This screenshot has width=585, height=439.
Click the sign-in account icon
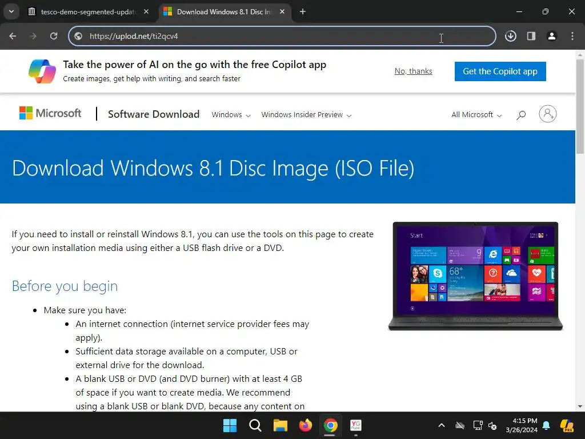(x=548, y=114)
